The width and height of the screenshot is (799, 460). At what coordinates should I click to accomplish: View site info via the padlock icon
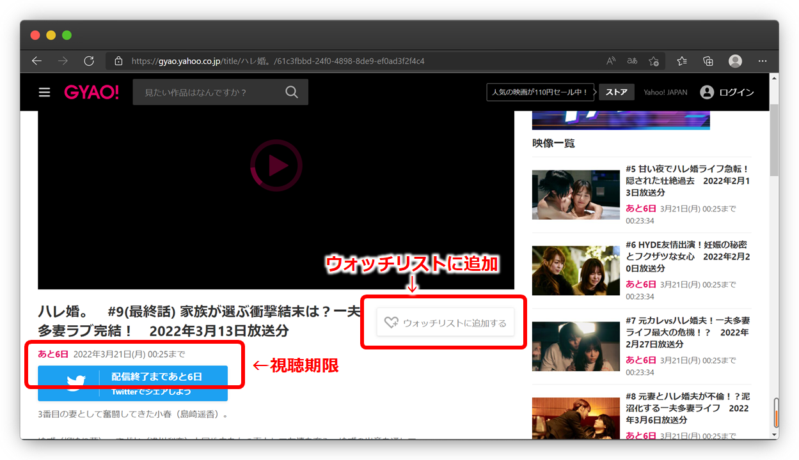pyautogui.click(x=118, y=61)
